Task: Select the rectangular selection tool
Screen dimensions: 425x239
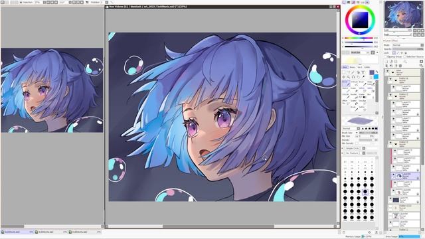Action: pyautogui.click(x=344, y=72)
